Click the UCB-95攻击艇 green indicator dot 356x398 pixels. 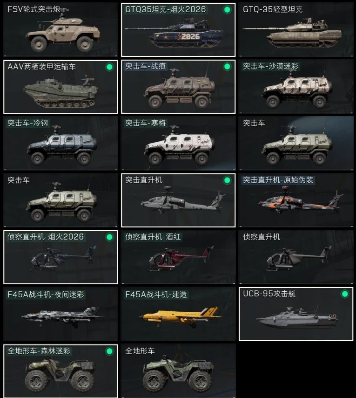[344, 294]
